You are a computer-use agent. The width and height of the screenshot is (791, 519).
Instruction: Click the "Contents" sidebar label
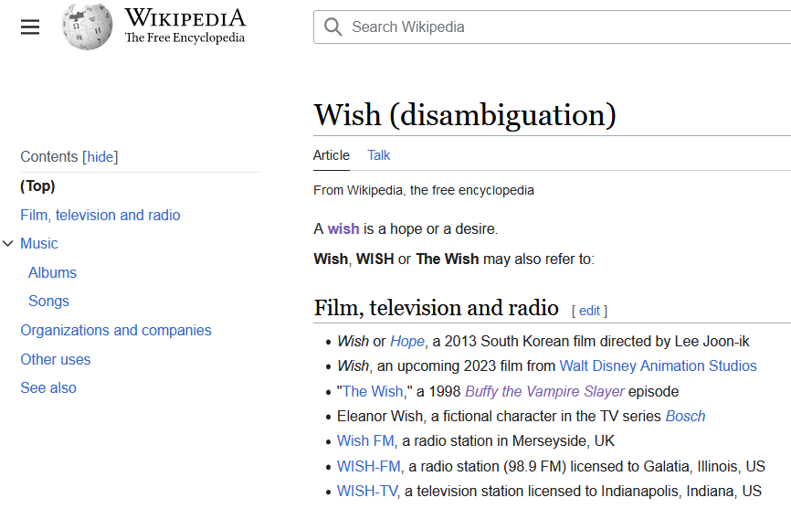point(49,157)
